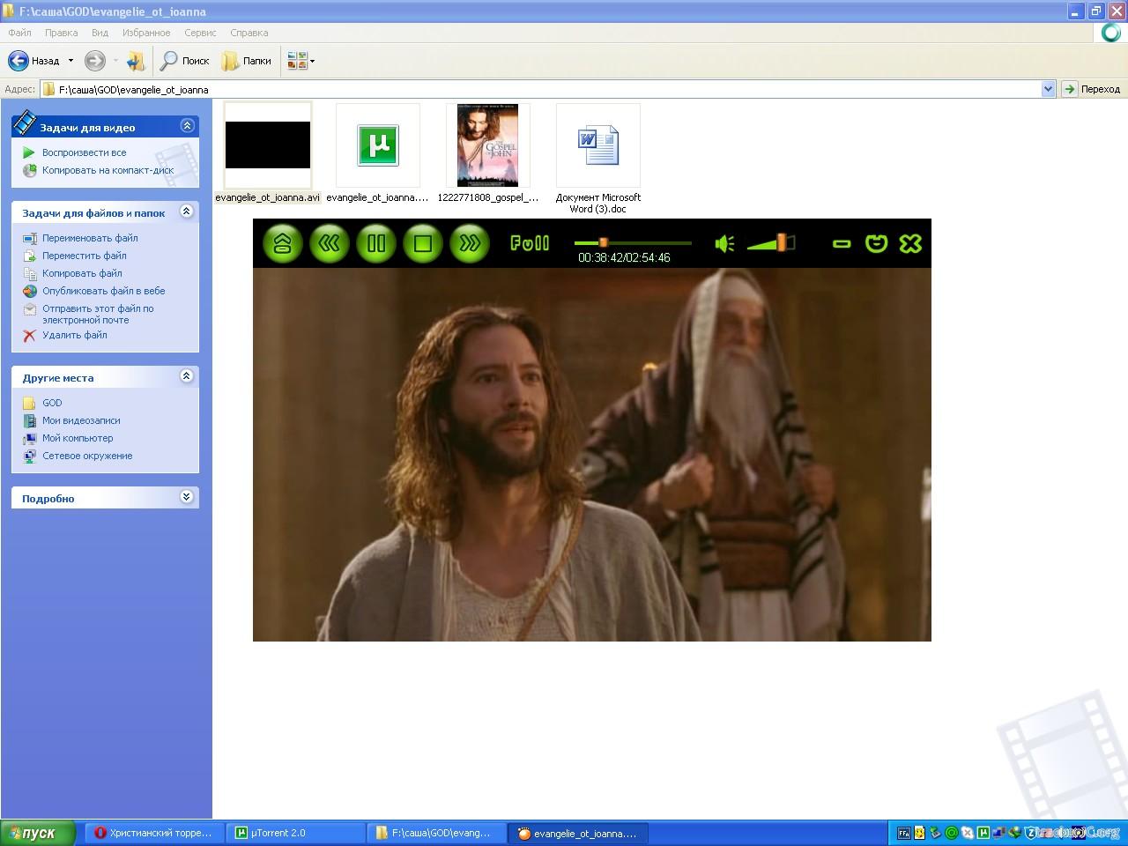Viewport: 1128px width, 846px height.
Task: Click the rewind button in the player
Action: click(x=330, y=243)
